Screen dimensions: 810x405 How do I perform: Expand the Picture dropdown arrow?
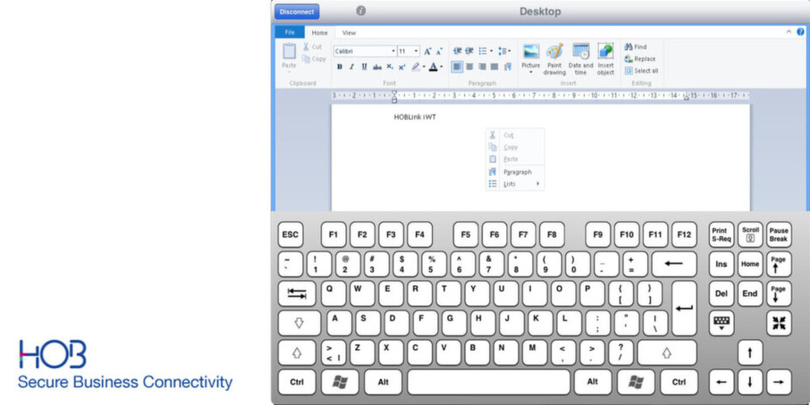pos(531,73)
